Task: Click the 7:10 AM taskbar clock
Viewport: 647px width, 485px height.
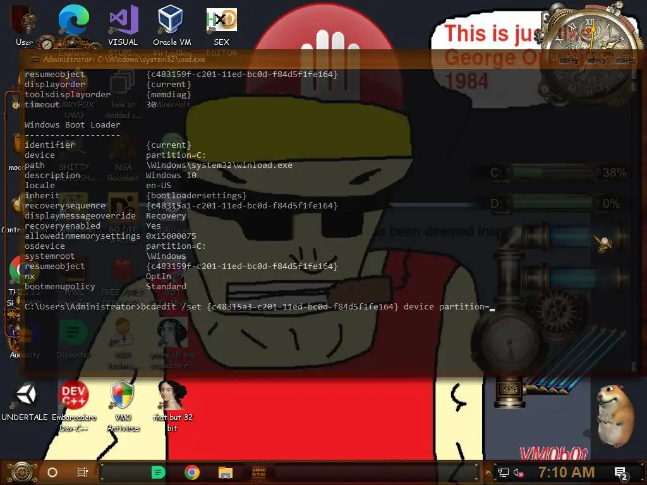Action: pyautogui.click(x=567, y=472)
